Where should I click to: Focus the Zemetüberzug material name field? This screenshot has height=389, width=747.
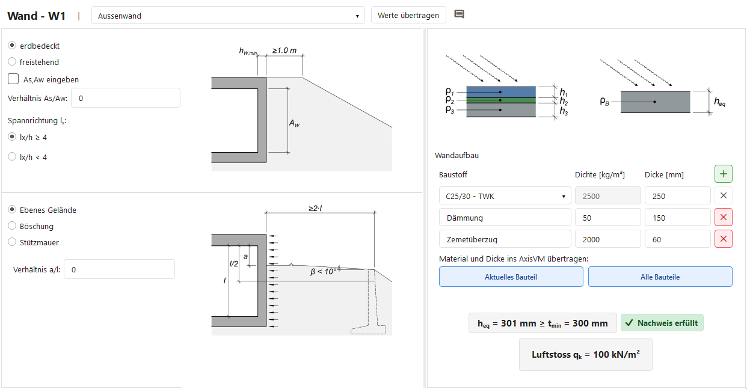point(505,239)
